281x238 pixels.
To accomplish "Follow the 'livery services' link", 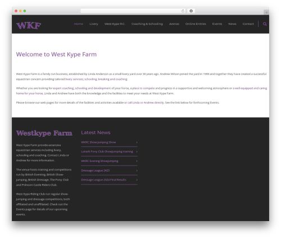I will pos(74,79).
